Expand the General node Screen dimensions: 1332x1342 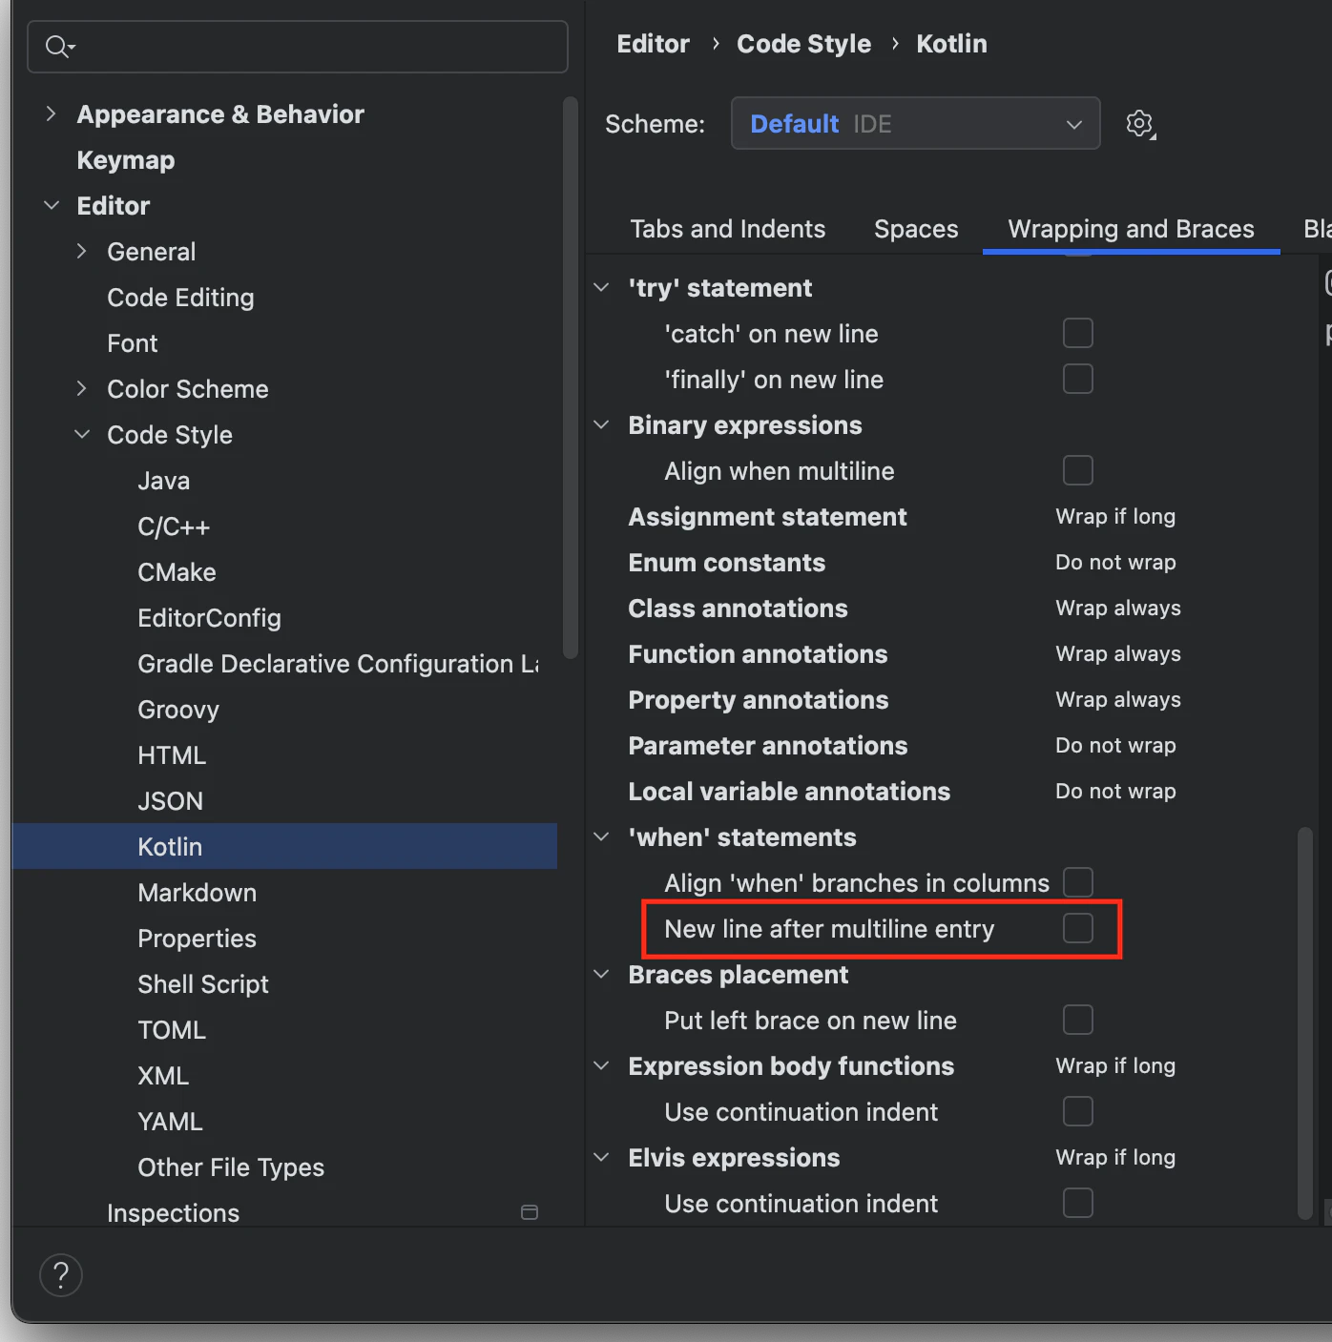click(x=82, y=252)
